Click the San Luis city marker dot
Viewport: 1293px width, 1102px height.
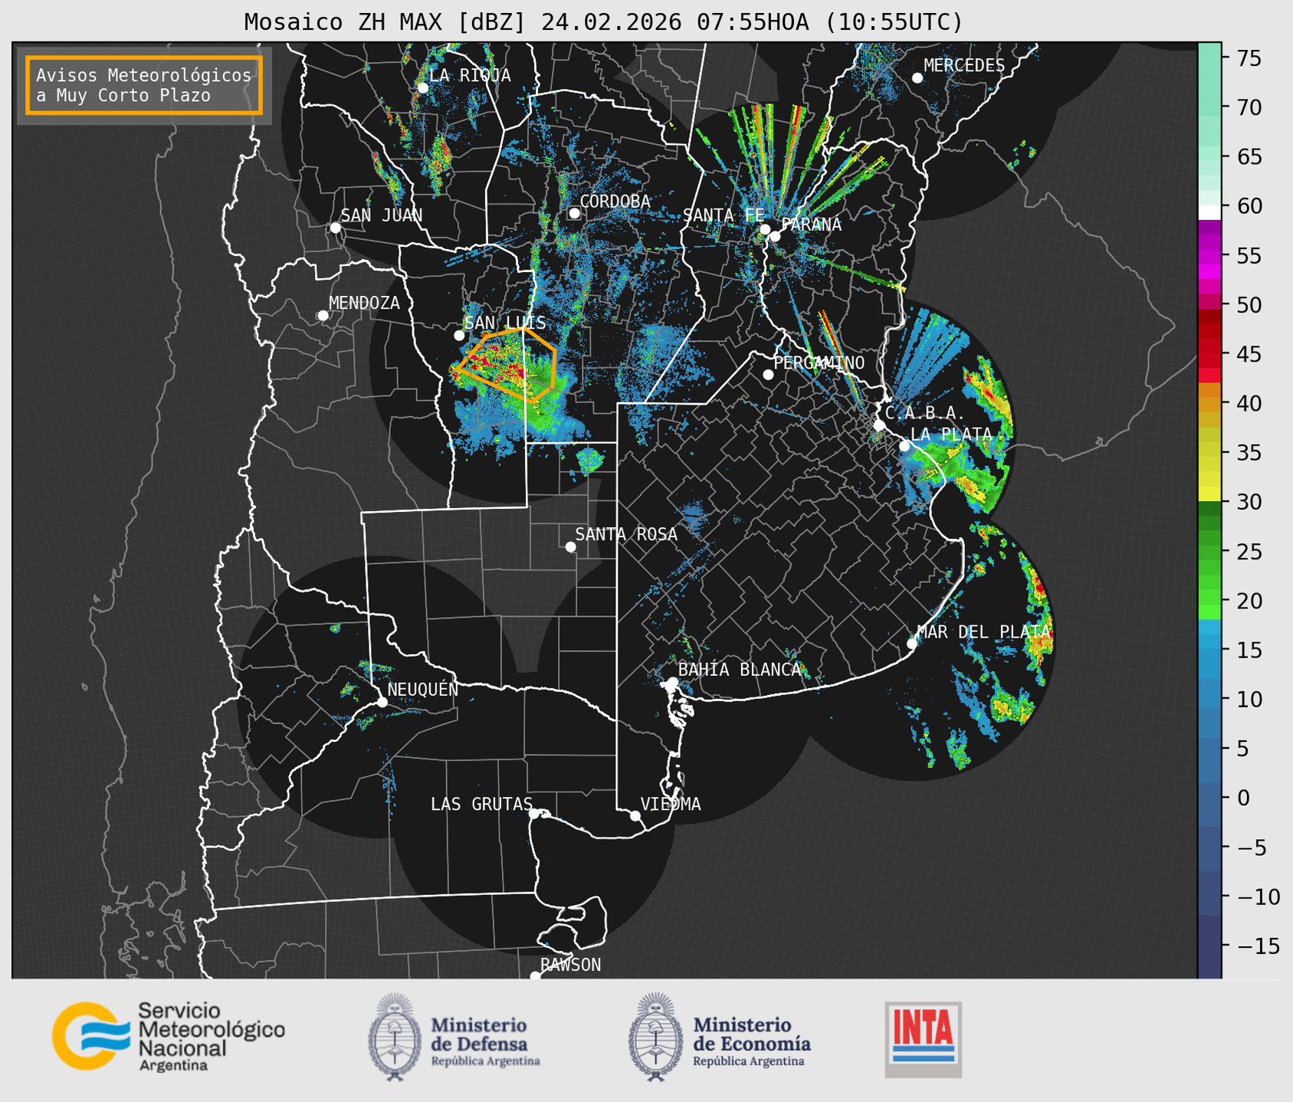tap(459, 336)
